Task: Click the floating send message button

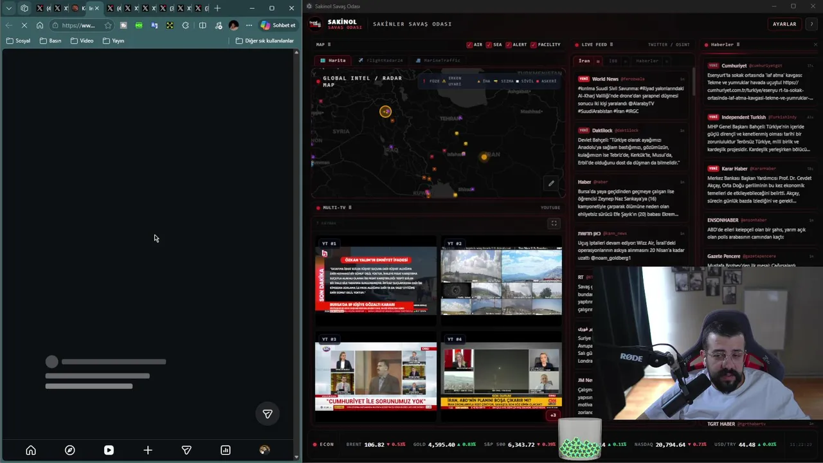Action: [x=267, y=414]
